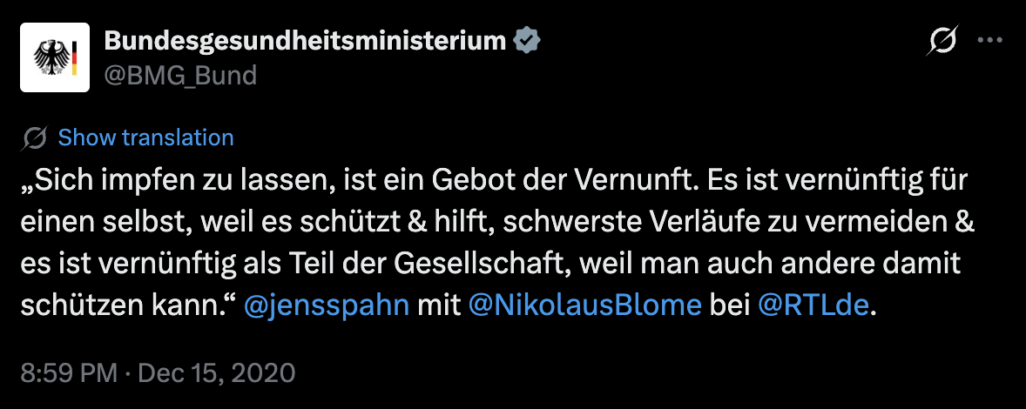Go to the @NikolausBlome profile mention

(x=584, y=306)
